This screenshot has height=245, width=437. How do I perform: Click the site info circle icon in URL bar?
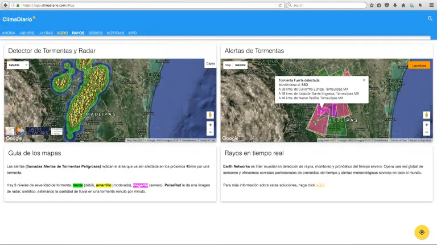13,5
